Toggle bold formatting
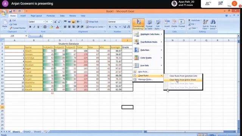Screen dimensions: 242x136 tap(30, 27)
